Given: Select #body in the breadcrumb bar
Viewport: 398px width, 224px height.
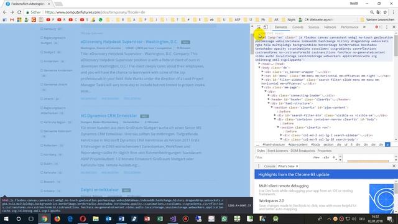Looking at the screenshot, I should 315,144.
